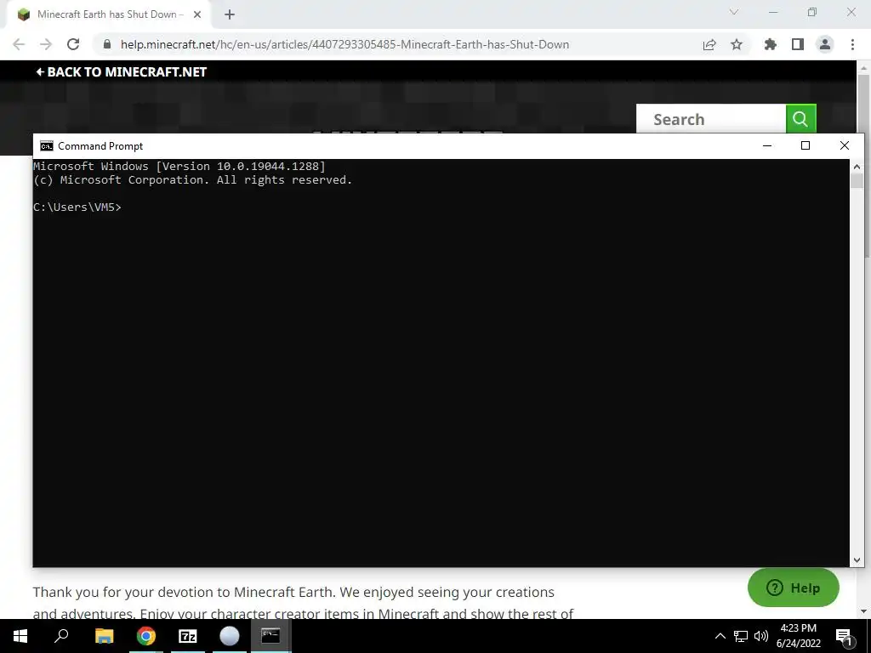Click the address bar URL
This screenshot has height=653, width=871.
click(345, 44)
